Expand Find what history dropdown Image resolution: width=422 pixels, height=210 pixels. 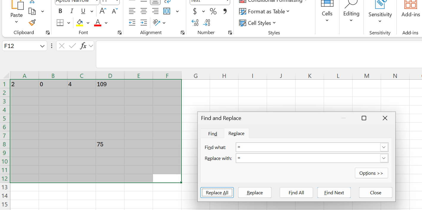384,147
